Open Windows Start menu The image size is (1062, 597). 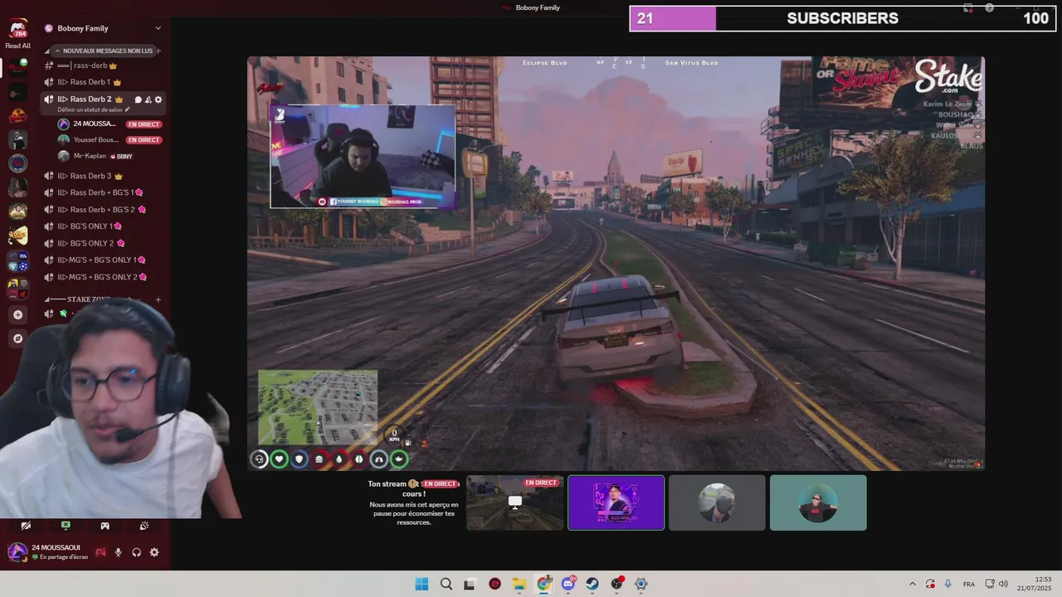pyautogui.click(x=421, y=584)
